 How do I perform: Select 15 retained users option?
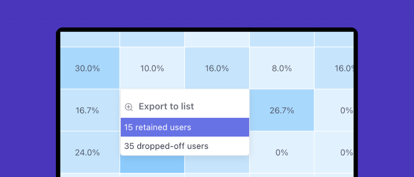(x=185, y=127)
